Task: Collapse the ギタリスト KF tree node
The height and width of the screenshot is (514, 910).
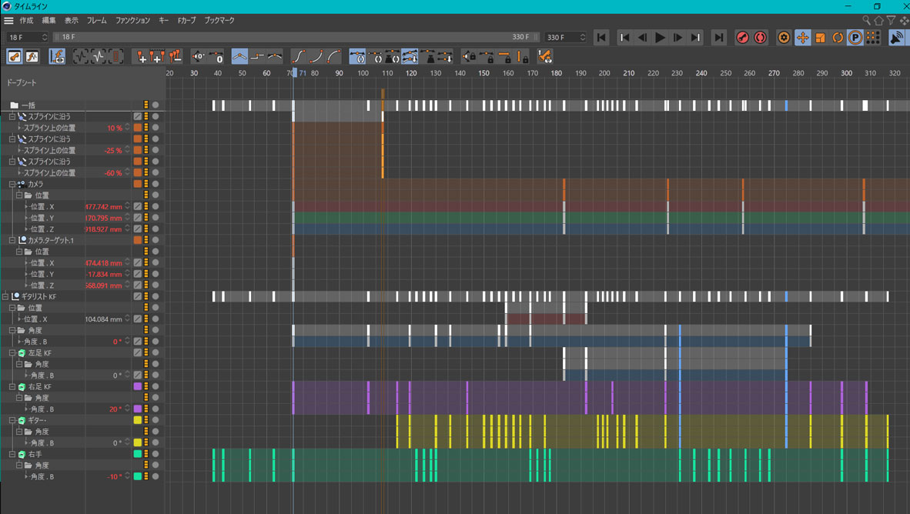Action: (x=5, y=296)
